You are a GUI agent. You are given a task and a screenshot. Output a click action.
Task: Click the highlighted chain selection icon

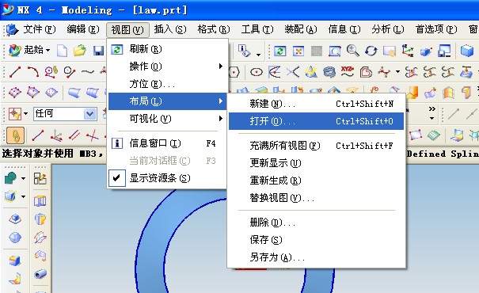(x=16, y=135)
